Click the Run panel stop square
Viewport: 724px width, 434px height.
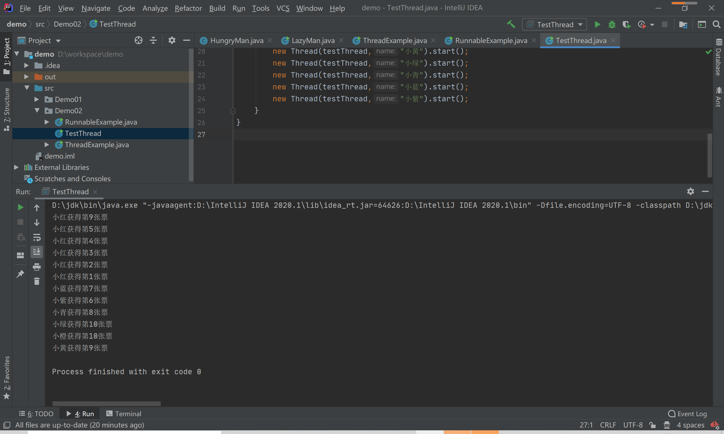point(20,222)
